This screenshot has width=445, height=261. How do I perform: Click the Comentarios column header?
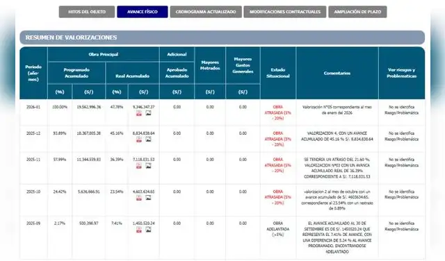pyautogui.click(x=337, y=73)
